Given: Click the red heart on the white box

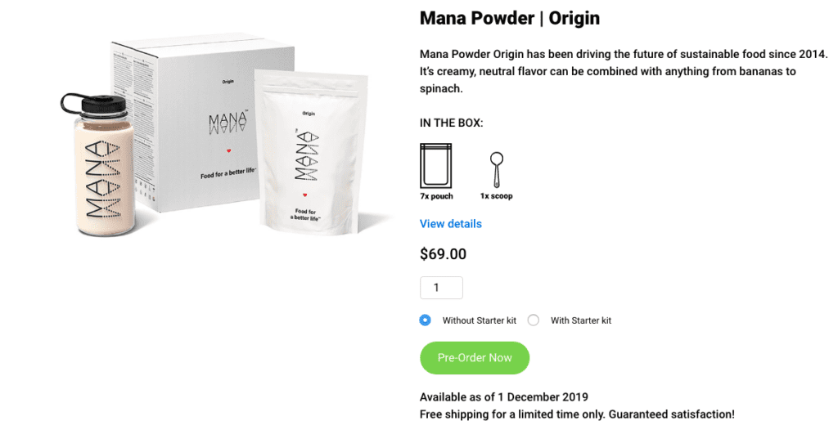Looking at the screenshot, I should [x=229, y=151].
